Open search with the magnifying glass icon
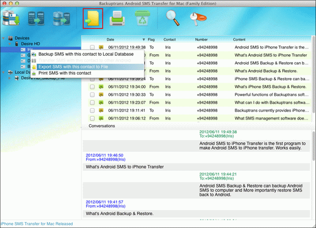316x228 pixels. pos(173,18)
